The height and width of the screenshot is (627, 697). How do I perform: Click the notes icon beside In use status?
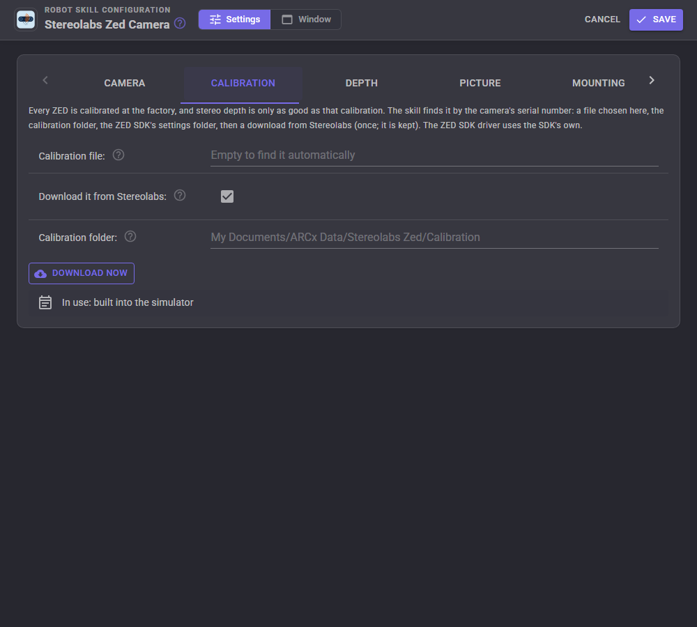point(45,302)
